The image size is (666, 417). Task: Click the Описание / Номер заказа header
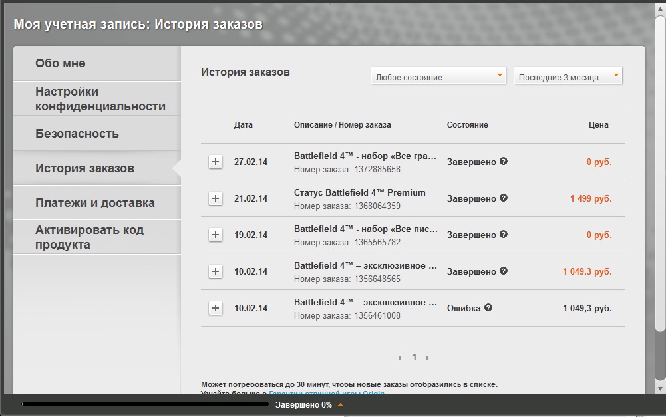click(x=343, y=125)
